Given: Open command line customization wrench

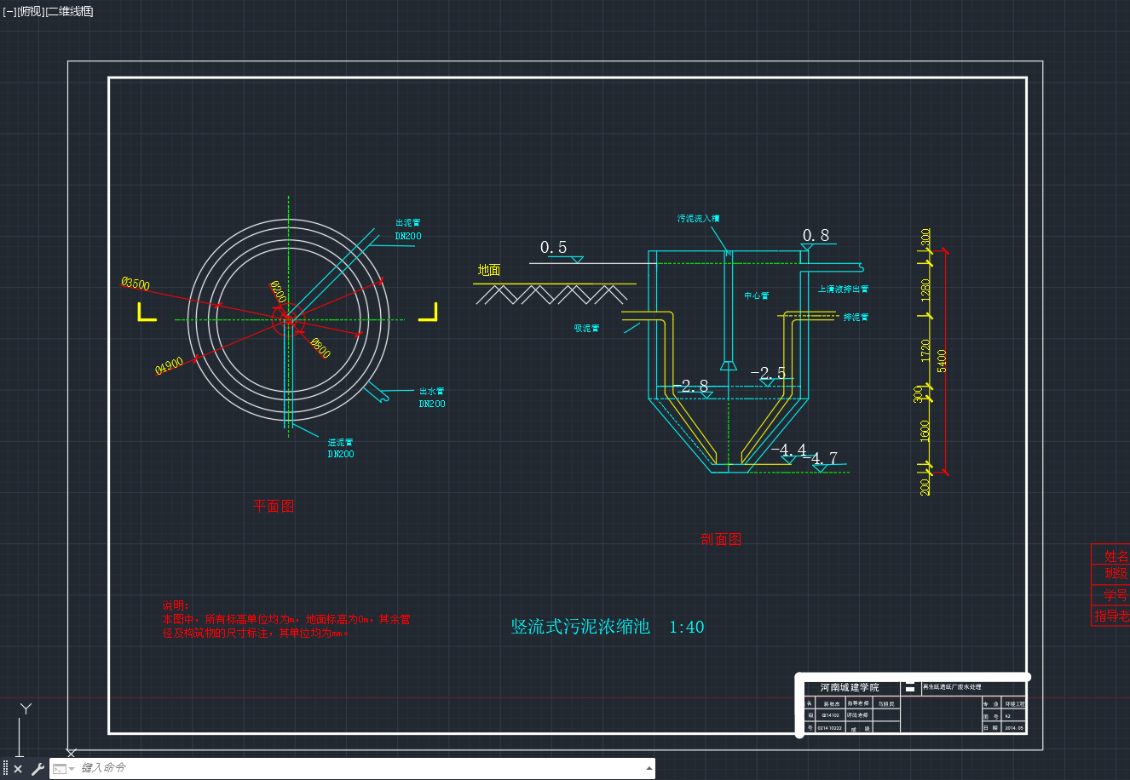Looking at the screenshot, I should point(37,769).
